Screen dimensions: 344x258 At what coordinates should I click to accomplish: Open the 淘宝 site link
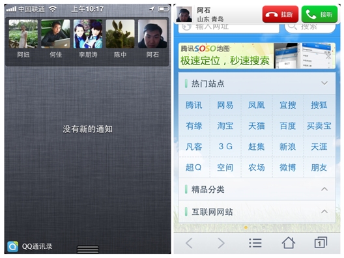pyautogui.click(x=225, y=126)
